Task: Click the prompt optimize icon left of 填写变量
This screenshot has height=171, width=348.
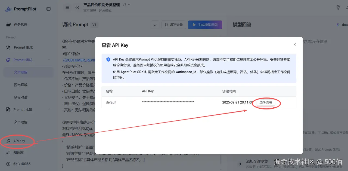Action: tap(155, 25)
